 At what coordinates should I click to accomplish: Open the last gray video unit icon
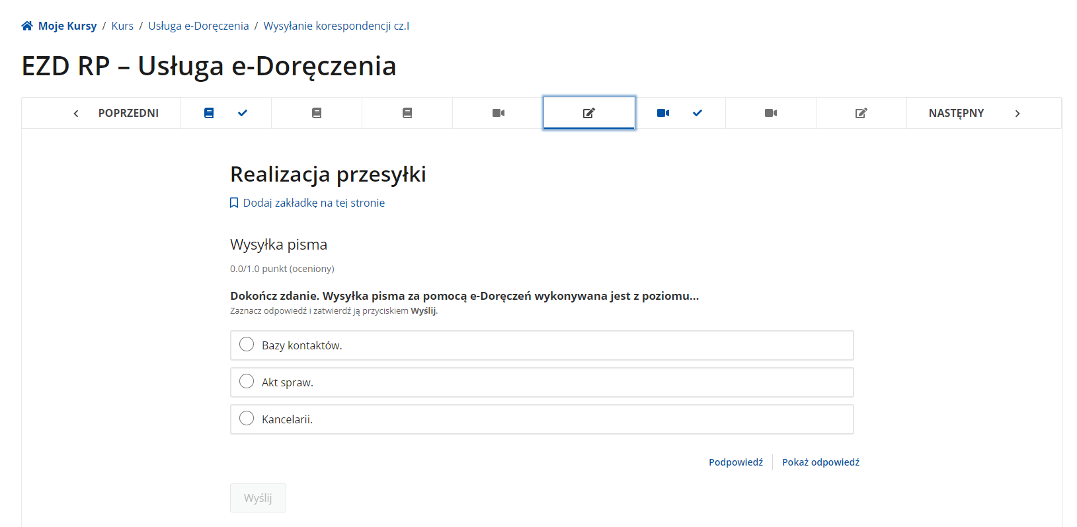point(771,113)
